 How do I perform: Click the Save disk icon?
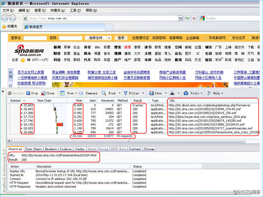coord(151,93)
